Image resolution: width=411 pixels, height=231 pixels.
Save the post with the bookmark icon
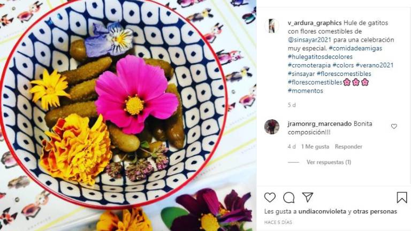[x=401, y=197]
